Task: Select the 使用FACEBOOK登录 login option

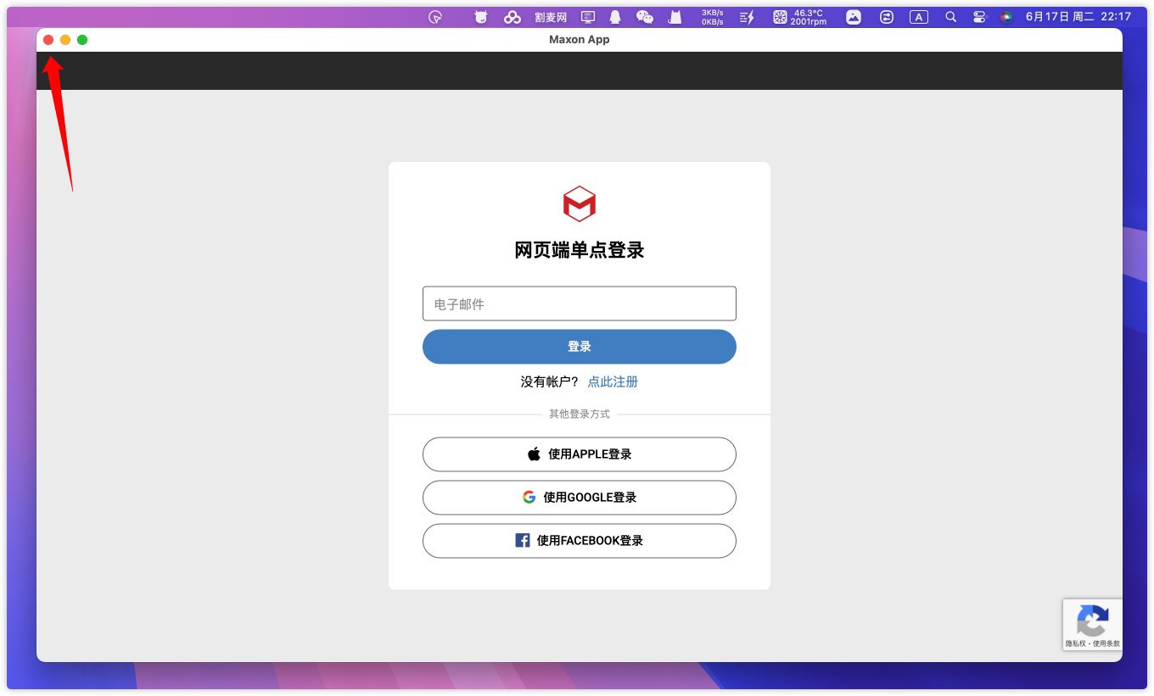Action: (579, 541)
